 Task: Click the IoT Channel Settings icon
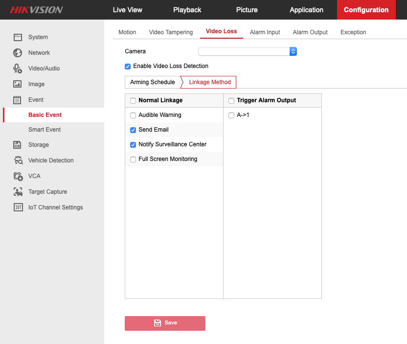coord(18,207)
